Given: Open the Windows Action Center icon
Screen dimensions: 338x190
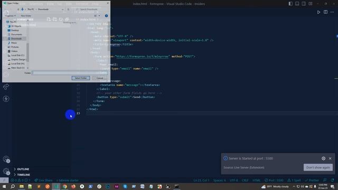Looking at the screenshot, I should [332, 186].
